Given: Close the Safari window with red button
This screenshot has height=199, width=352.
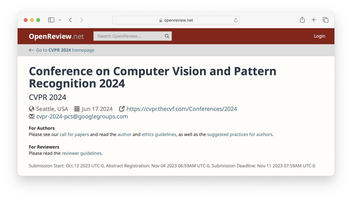Looking at the screenshot, I should pos(26,20).
